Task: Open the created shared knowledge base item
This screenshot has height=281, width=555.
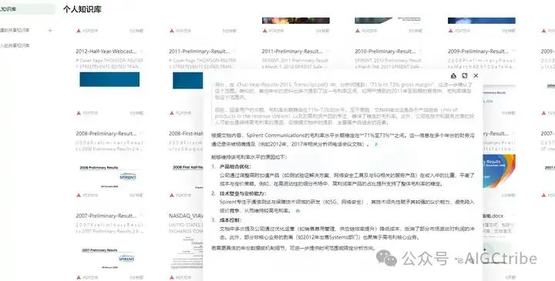Action: 15,30
